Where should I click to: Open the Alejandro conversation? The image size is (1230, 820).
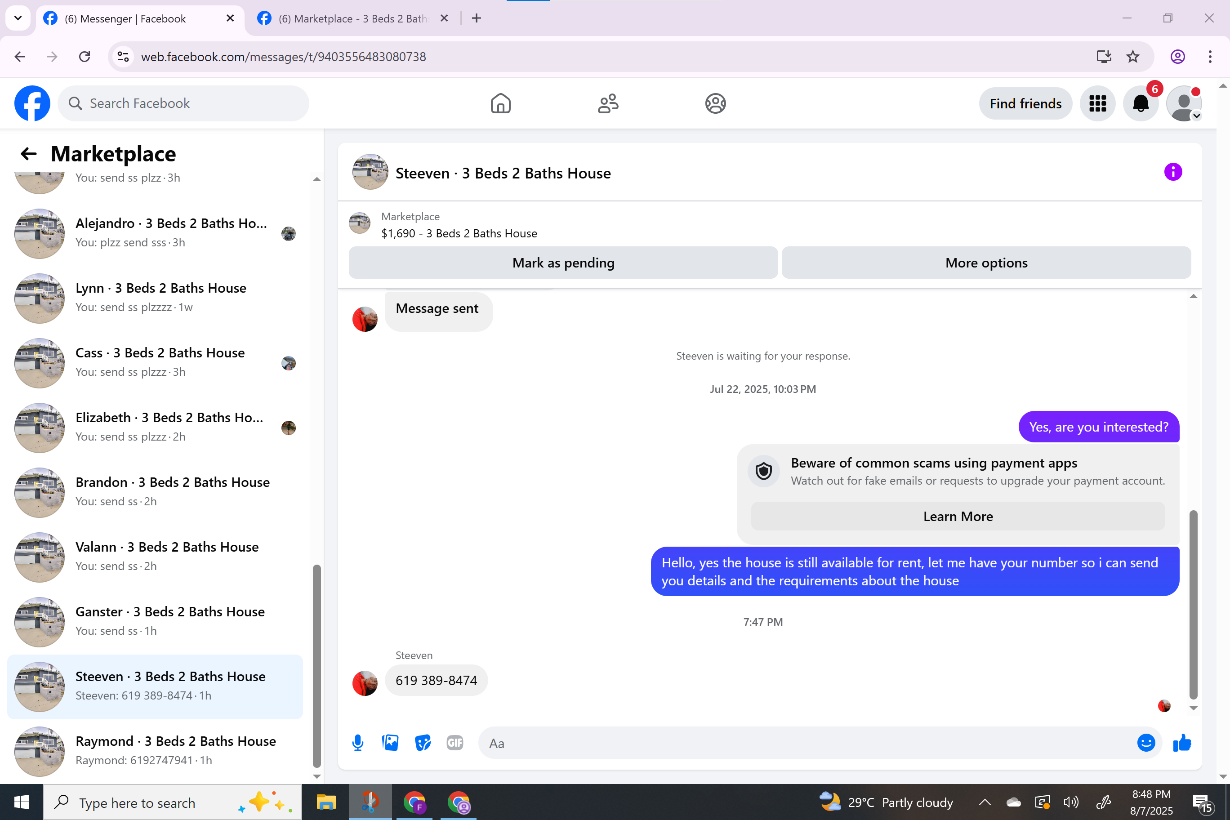click(x=155, y=233)
